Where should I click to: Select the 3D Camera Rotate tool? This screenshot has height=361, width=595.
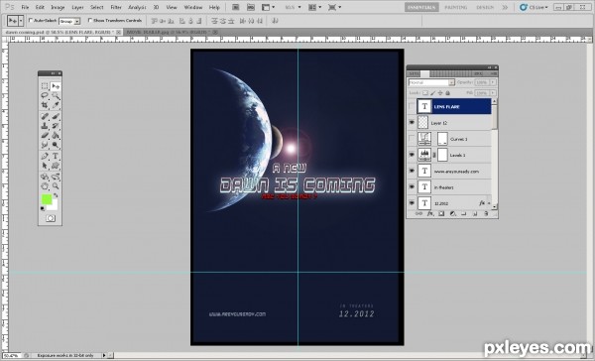[56, 177]
